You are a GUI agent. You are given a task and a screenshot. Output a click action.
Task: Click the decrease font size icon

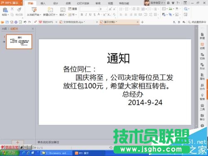pyautogui.click(x=114, y=9)
